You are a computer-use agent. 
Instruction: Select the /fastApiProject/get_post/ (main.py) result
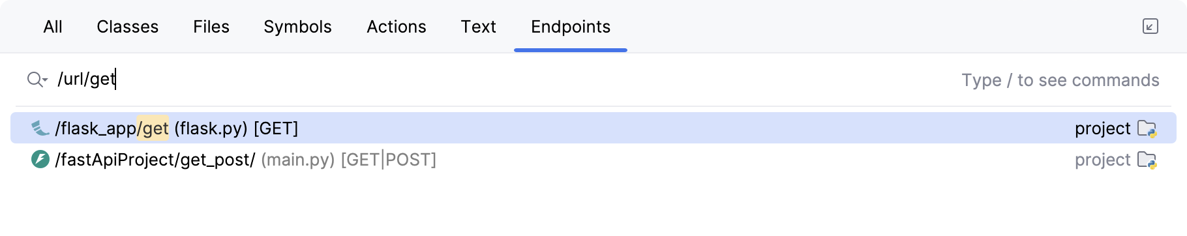(593, 160)
